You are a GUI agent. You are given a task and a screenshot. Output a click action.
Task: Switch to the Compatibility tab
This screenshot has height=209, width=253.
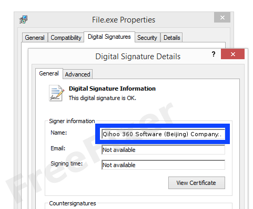(x=66, y=38)
